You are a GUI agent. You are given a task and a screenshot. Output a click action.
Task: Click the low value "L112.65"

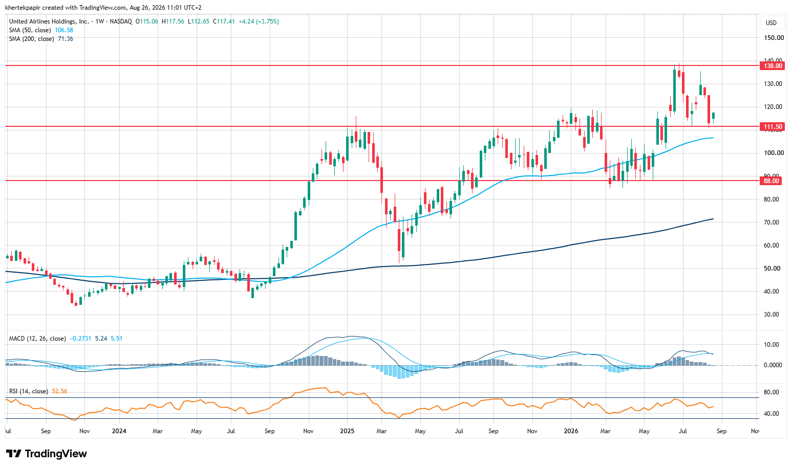click(x=199, y=21)
